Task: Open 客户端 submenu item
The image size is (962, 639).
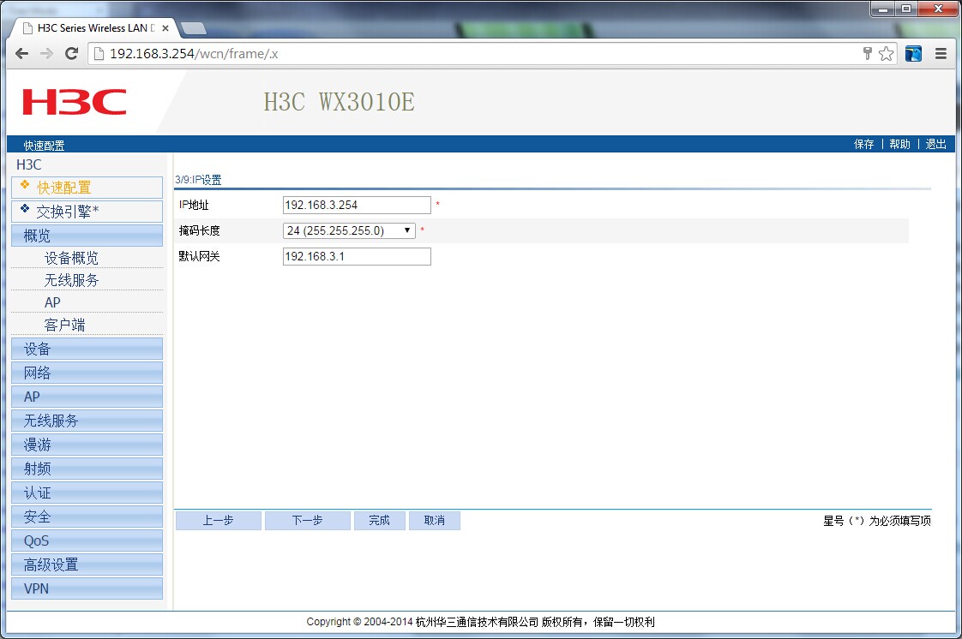Action: (64, 325)
